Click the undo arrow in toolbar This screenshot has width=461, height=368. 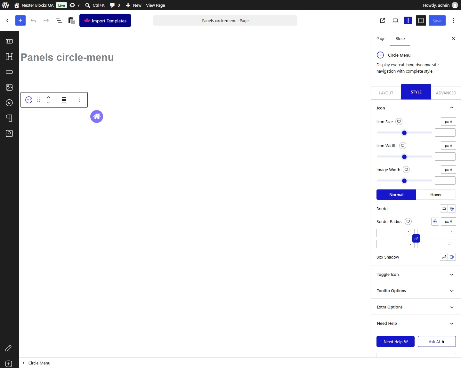point(33,20)
